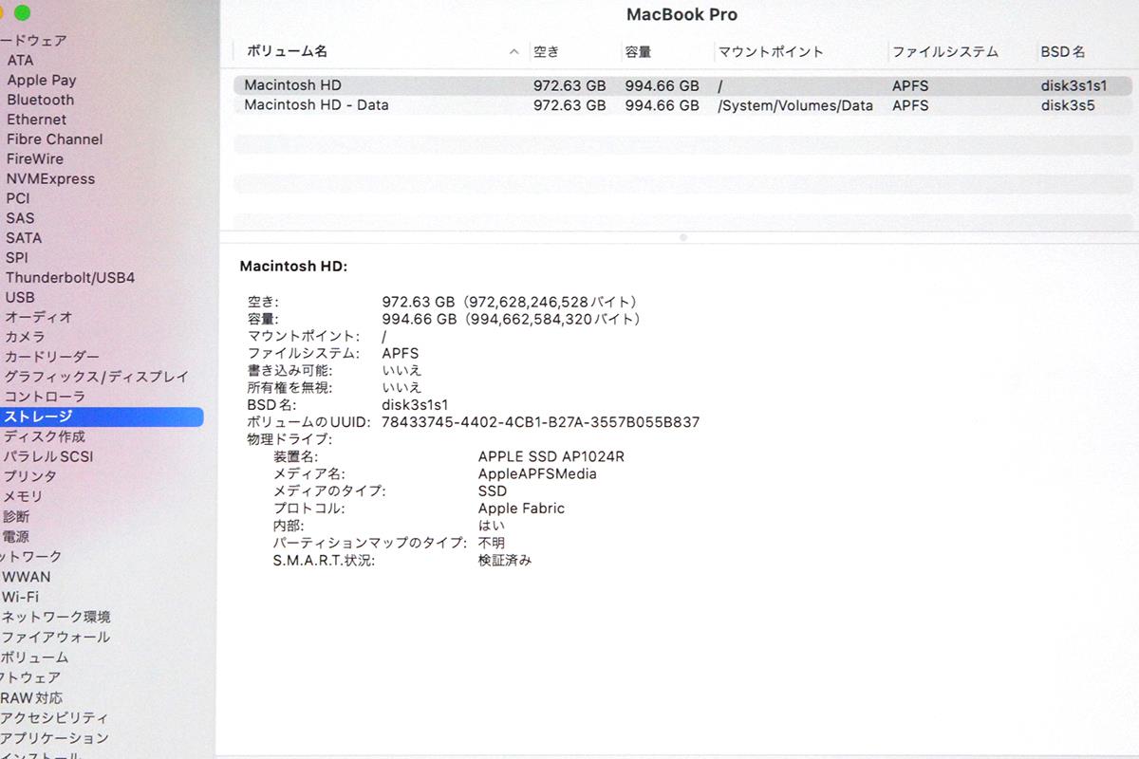Select Bluetooth in the sidebar

(x=40, y=100)
